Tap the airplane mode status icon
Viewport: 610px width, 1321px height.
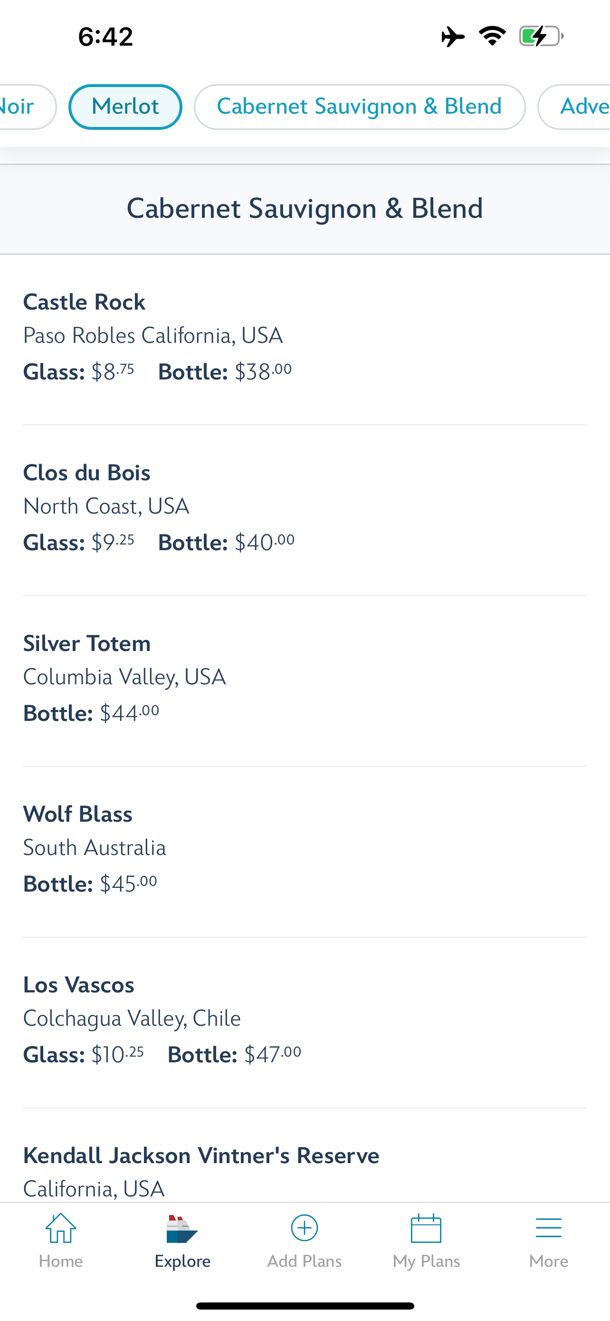pos(453,37)
